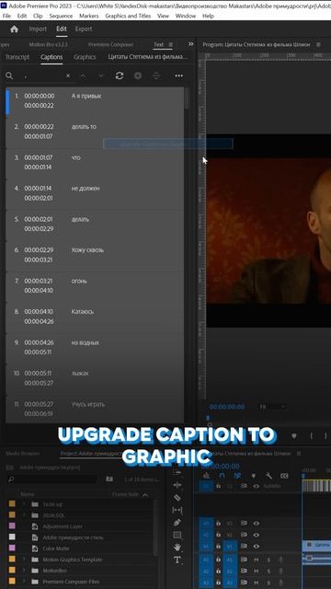Select the Captions tab
Viewport: 331px width, 589px height.
point(51,57)
